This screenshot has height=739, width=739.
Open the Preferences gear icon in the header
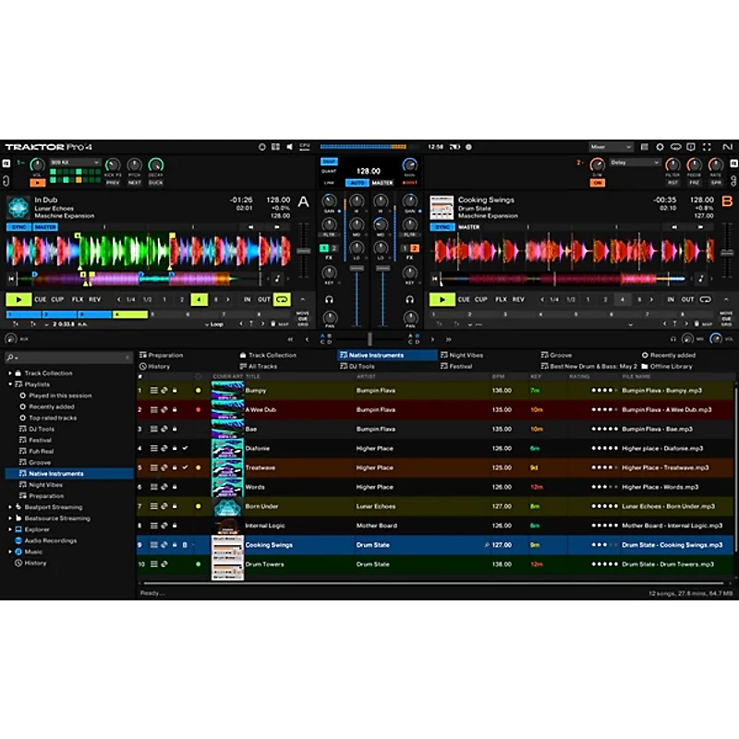point(660,147)
